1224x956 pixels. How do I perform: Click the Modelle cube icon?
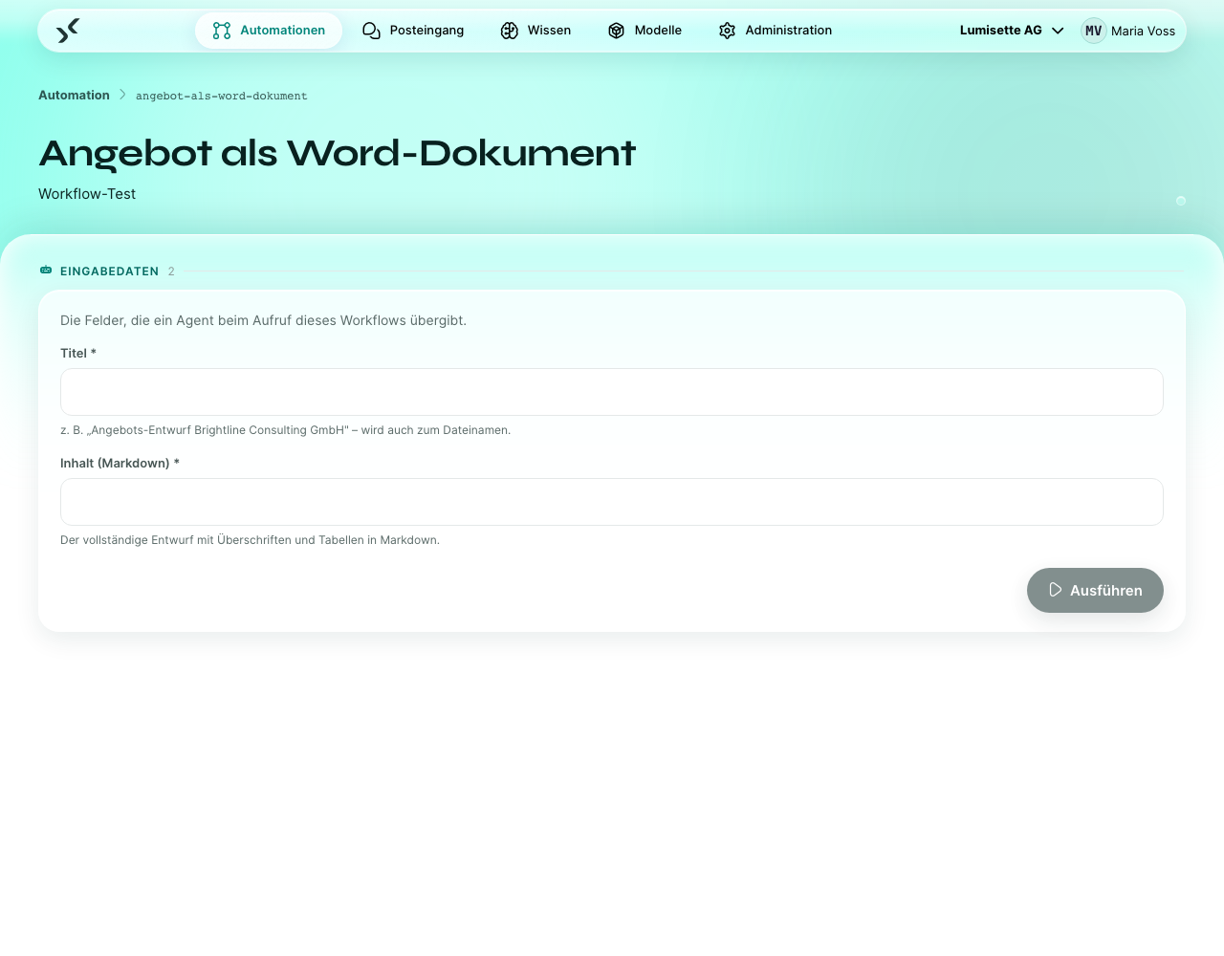click(x=617, y=31)
